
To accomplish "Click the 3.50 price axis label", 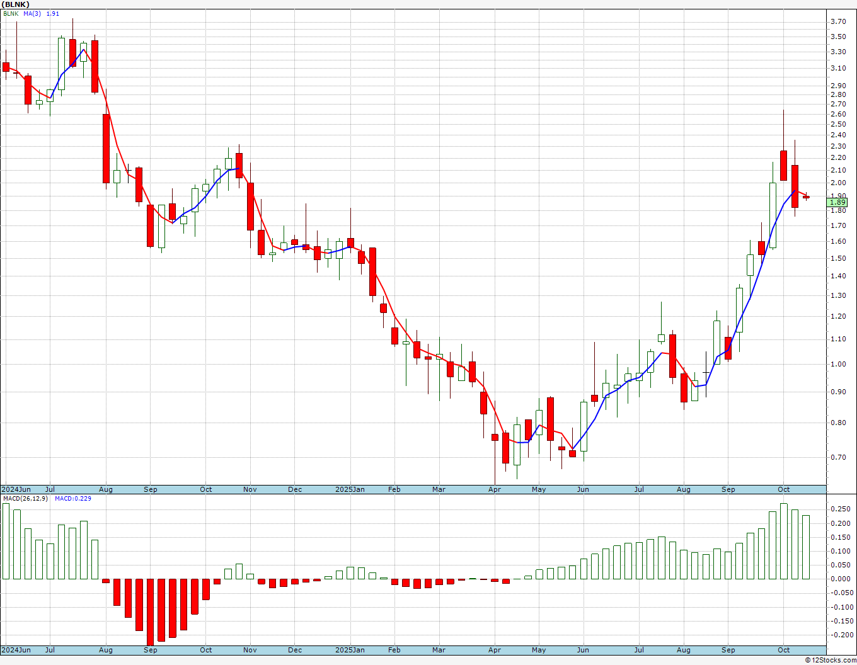I will (838, 37).
